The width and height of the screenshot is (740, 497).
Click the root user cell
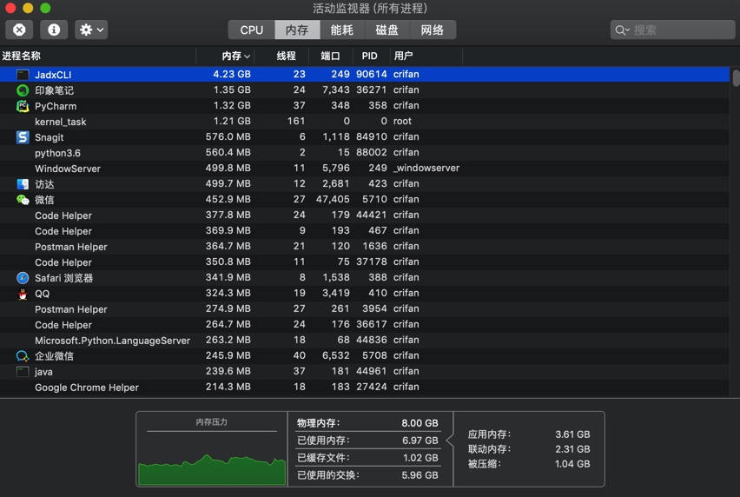click(402, 122)
